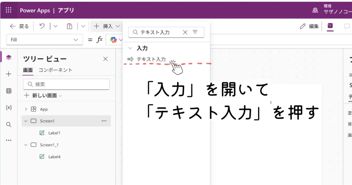Click the 新しい画面 button
The image size is (352, 185).
pyautogui.click(x=43, y=95)
